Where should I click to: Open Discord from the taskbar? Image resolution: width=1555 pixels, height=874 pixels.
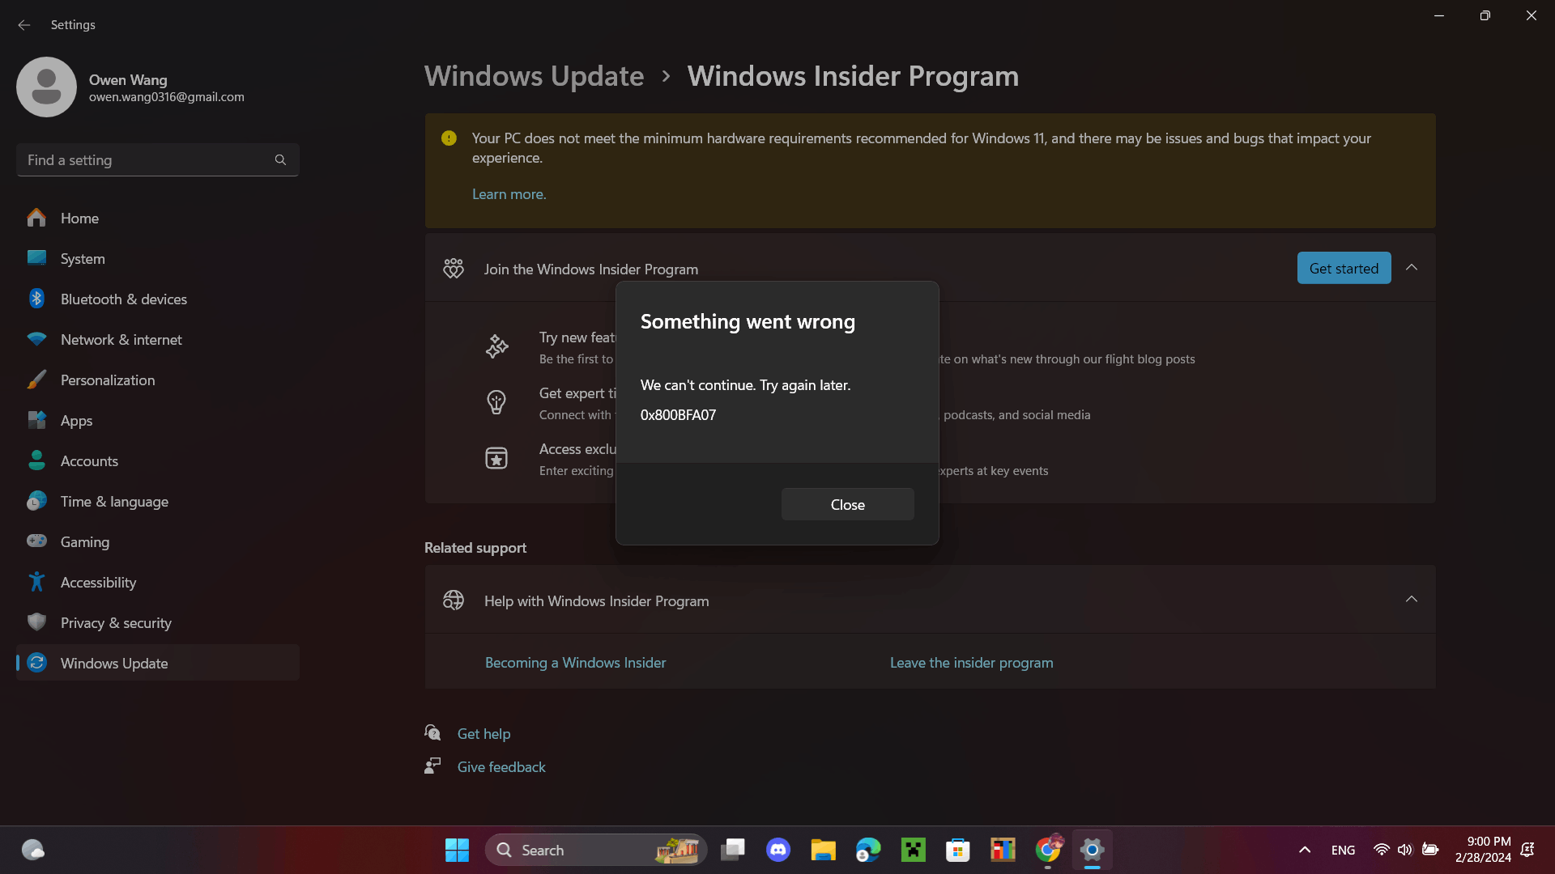pos(778,850)
